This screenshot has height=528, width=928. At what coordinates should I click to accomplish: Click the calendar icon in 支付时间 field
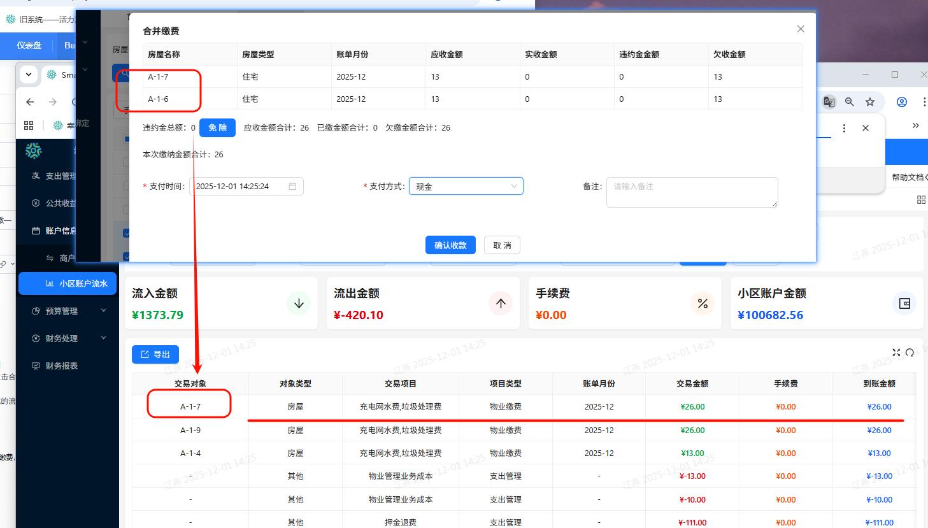click(x=292, y=187)
